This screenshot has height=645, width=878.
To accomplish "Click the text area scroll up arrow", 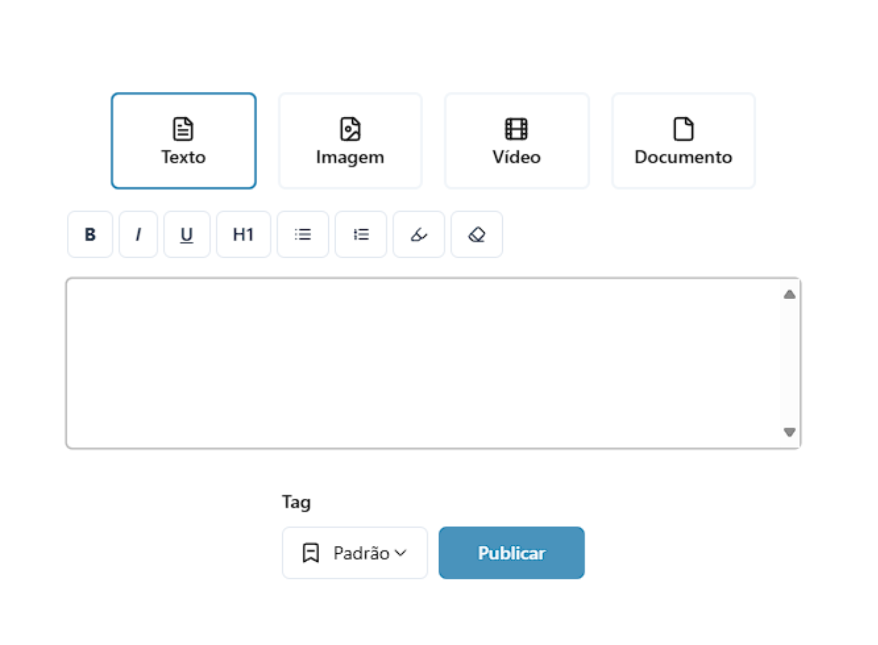I will (789, 295).
